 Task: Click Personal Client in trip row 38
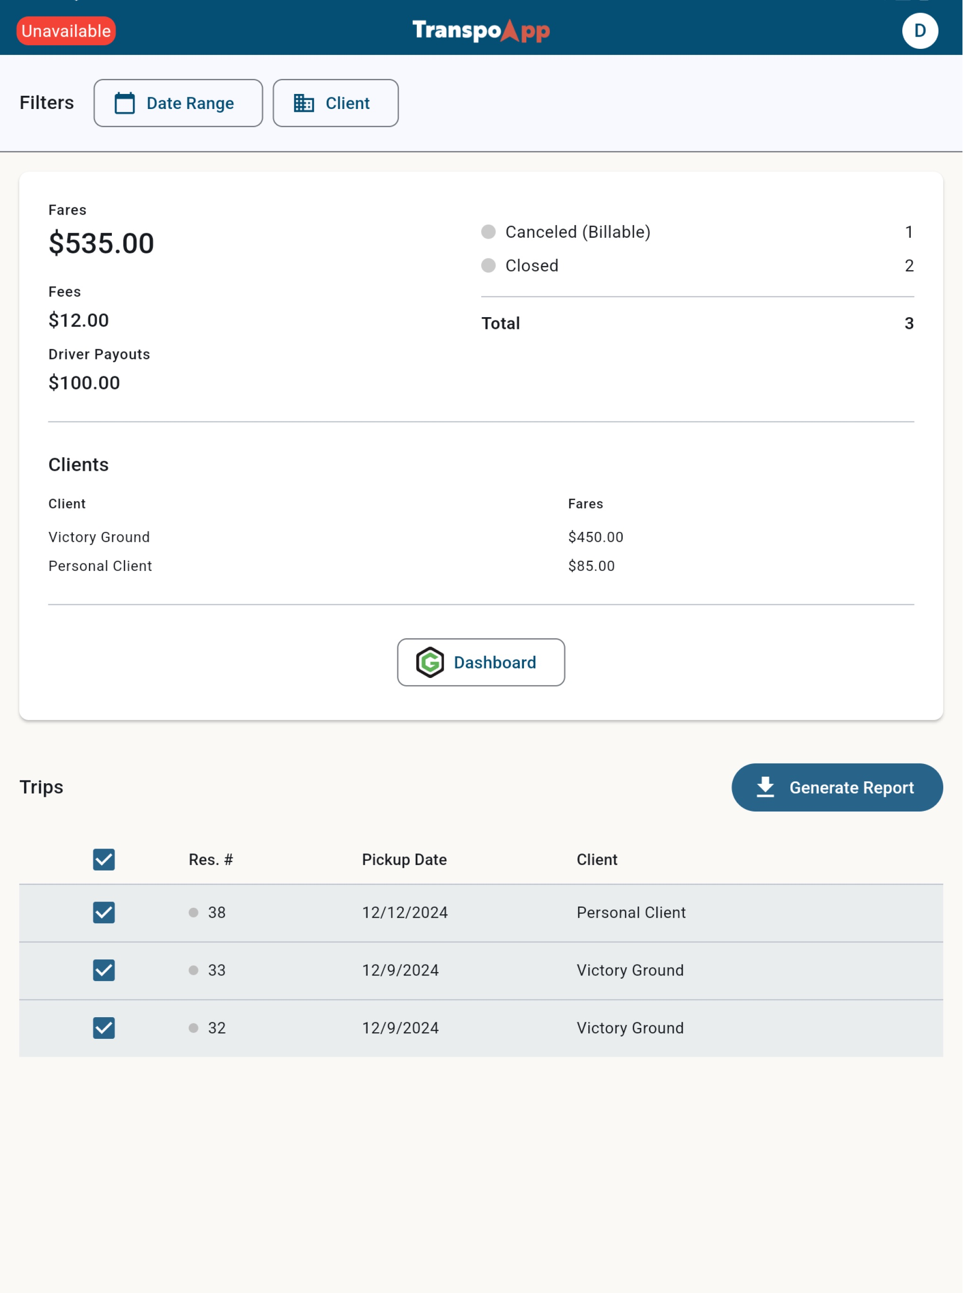[631, 912]
